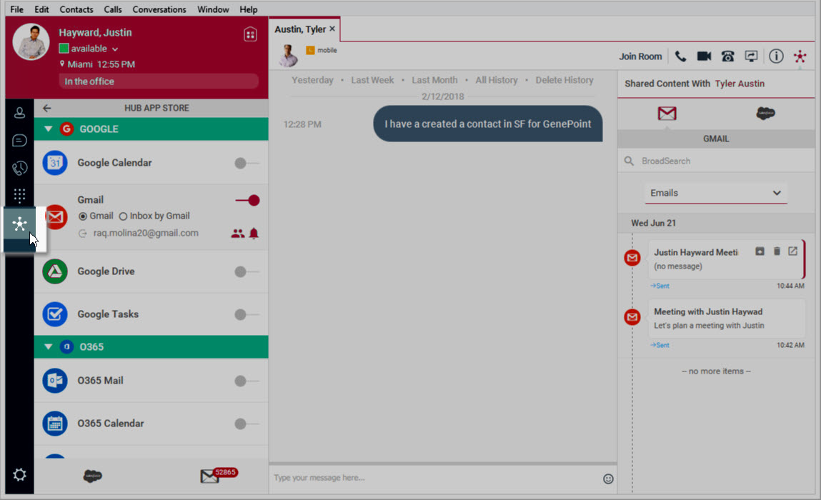Click the Miami location text
821x500 pixels.
(80, 64)
